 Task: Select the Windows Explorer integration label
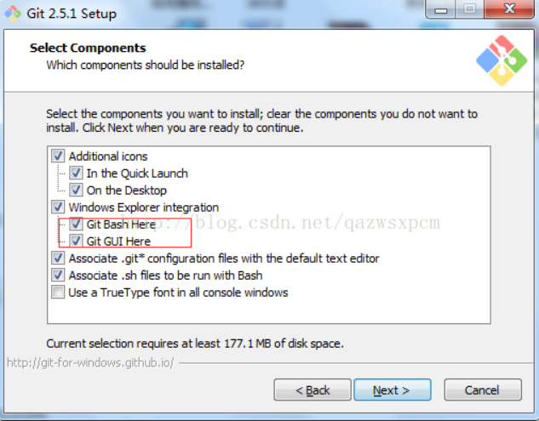coord(144,208)
